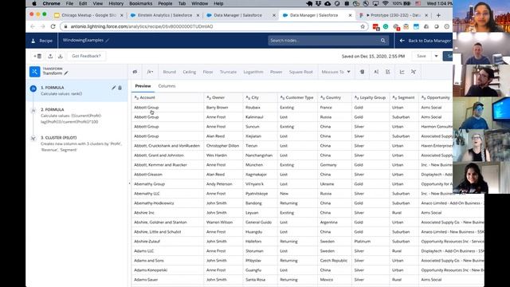The height and width of the screenshot is (287, 510).
Task: Click the Wi-Fi status icon
Action: pyautogui.click(x=386, y=3)
